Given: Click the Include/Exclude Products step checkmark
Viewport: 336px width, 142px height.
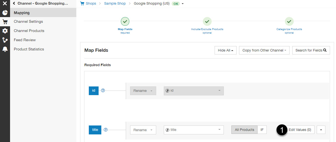Looking at the screenshot, I should (207, 21).
